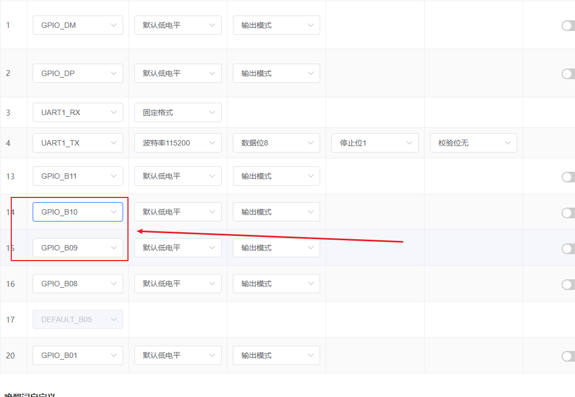Click the chevron on GPIO_DP dropdown
The height and width of the screenshot is (397, 575).
114,73
